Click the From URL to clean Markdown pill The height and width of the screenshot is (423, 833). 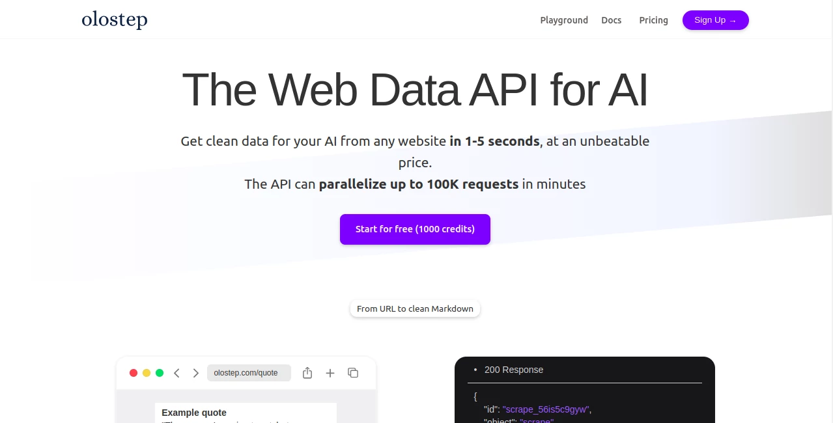415,308
